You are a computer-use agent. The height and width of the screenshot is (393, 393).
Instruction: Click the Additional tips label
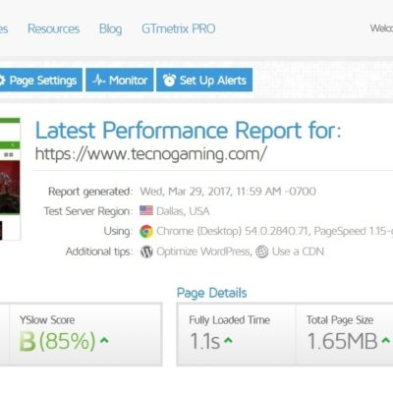[99, 252]
